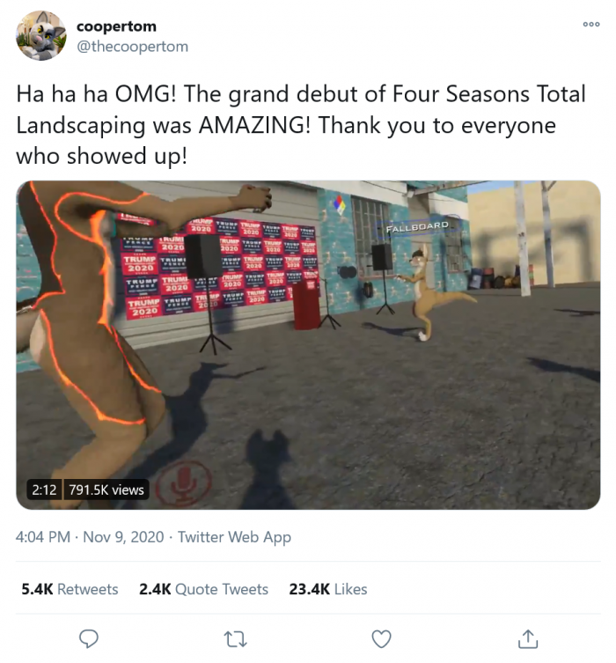Viewport: 616px width, 663px height.
Task: Click the 2:12 video duration label
Action: click(44, 490)
